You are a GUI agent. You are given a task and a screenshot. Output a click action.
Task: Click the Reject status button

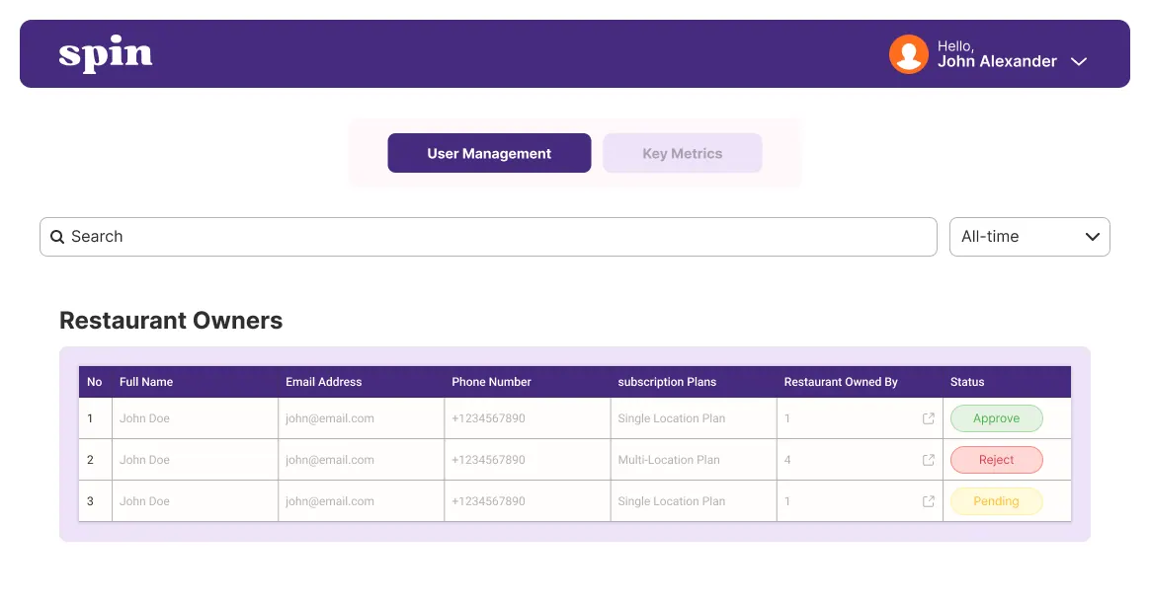[996, 460]
